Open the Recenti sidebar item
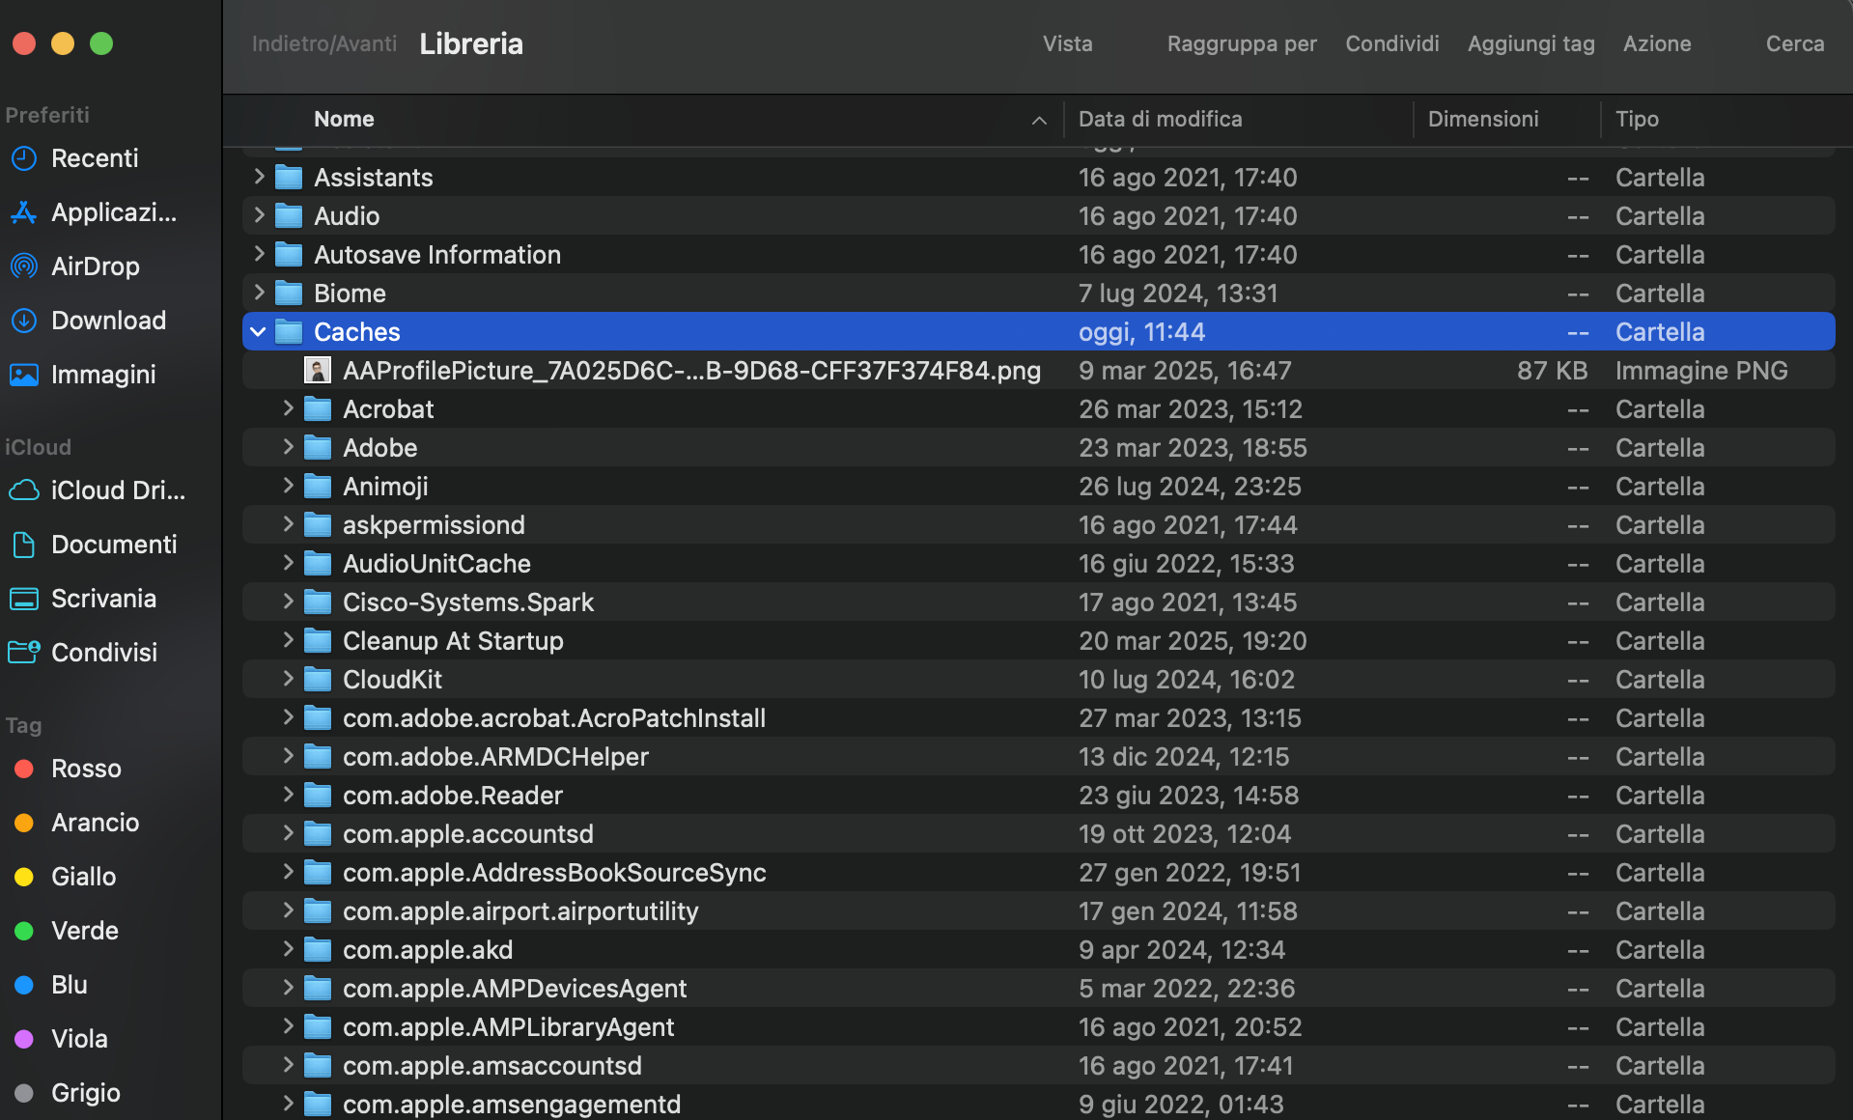 pos(94,157)
